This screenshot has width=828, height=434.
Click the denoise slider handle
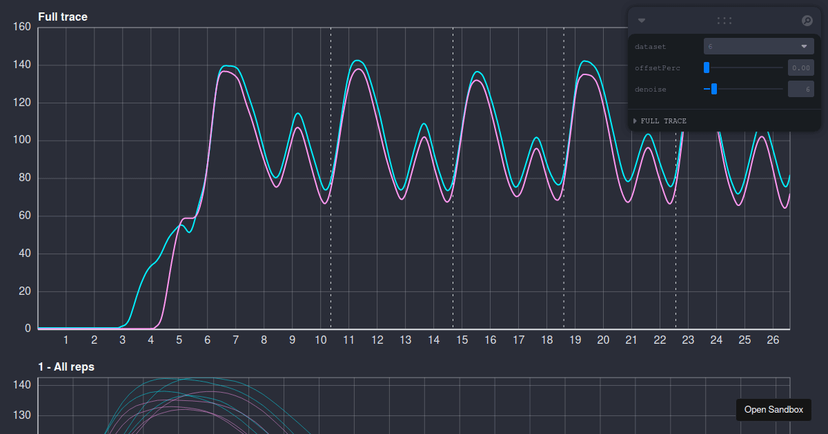tap(713, 89)
